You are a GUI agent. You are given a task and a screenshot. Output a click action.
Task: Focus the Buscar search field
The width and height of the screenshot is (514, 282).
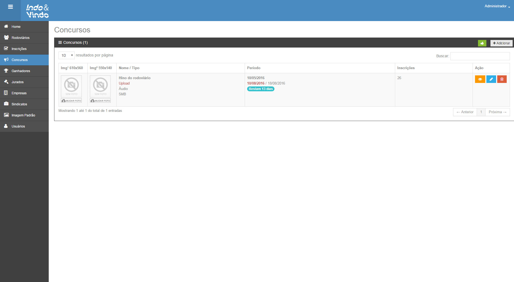coord(480,56)
